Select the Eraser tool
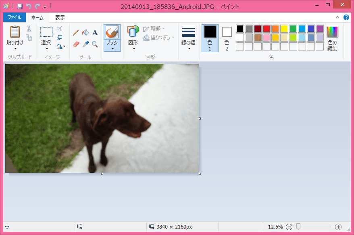The height and width of the screenshot is (235, 354). 76,44
